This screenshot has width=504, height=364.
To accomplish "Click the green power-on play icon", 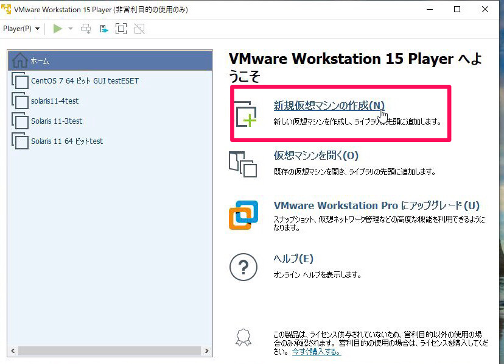I will [58, 29].
